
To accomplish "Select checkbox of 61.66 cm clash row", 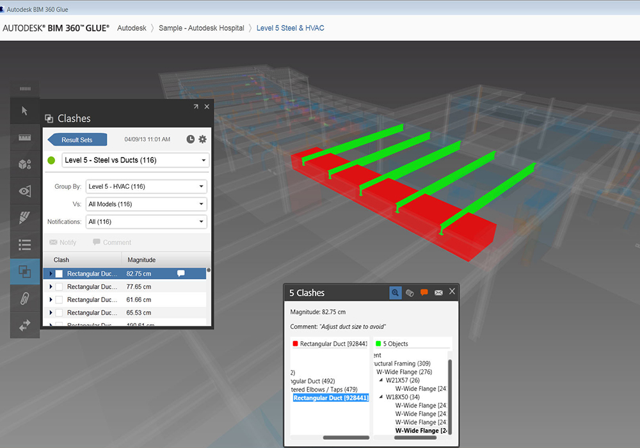I will 59,300.
